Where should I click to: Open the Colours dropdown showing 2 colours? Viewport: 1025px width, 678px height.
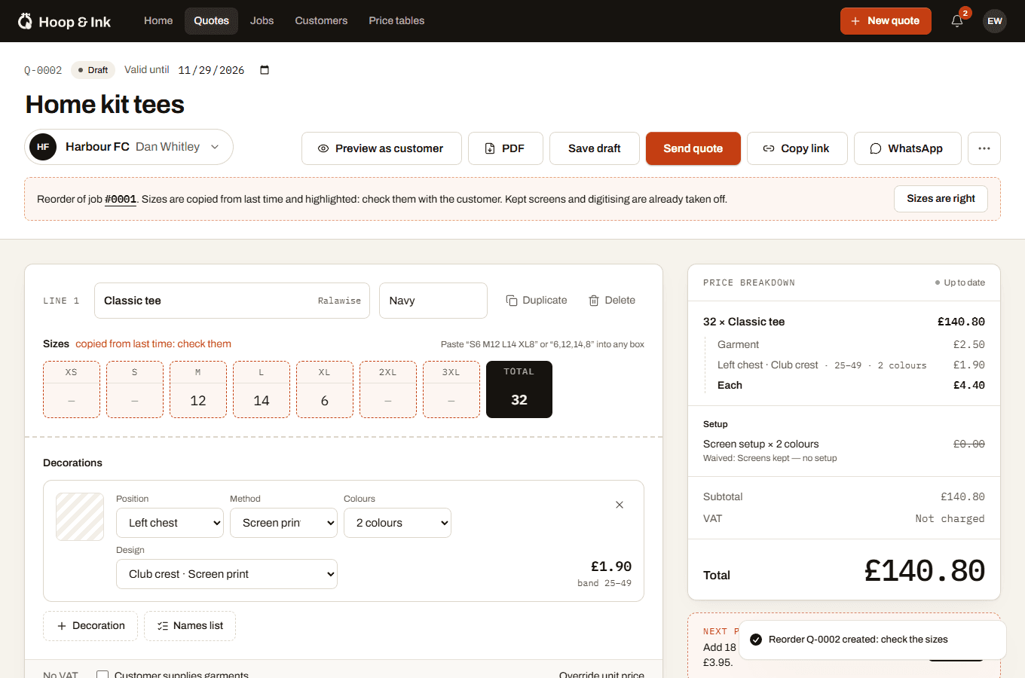[x=397, y=523]
